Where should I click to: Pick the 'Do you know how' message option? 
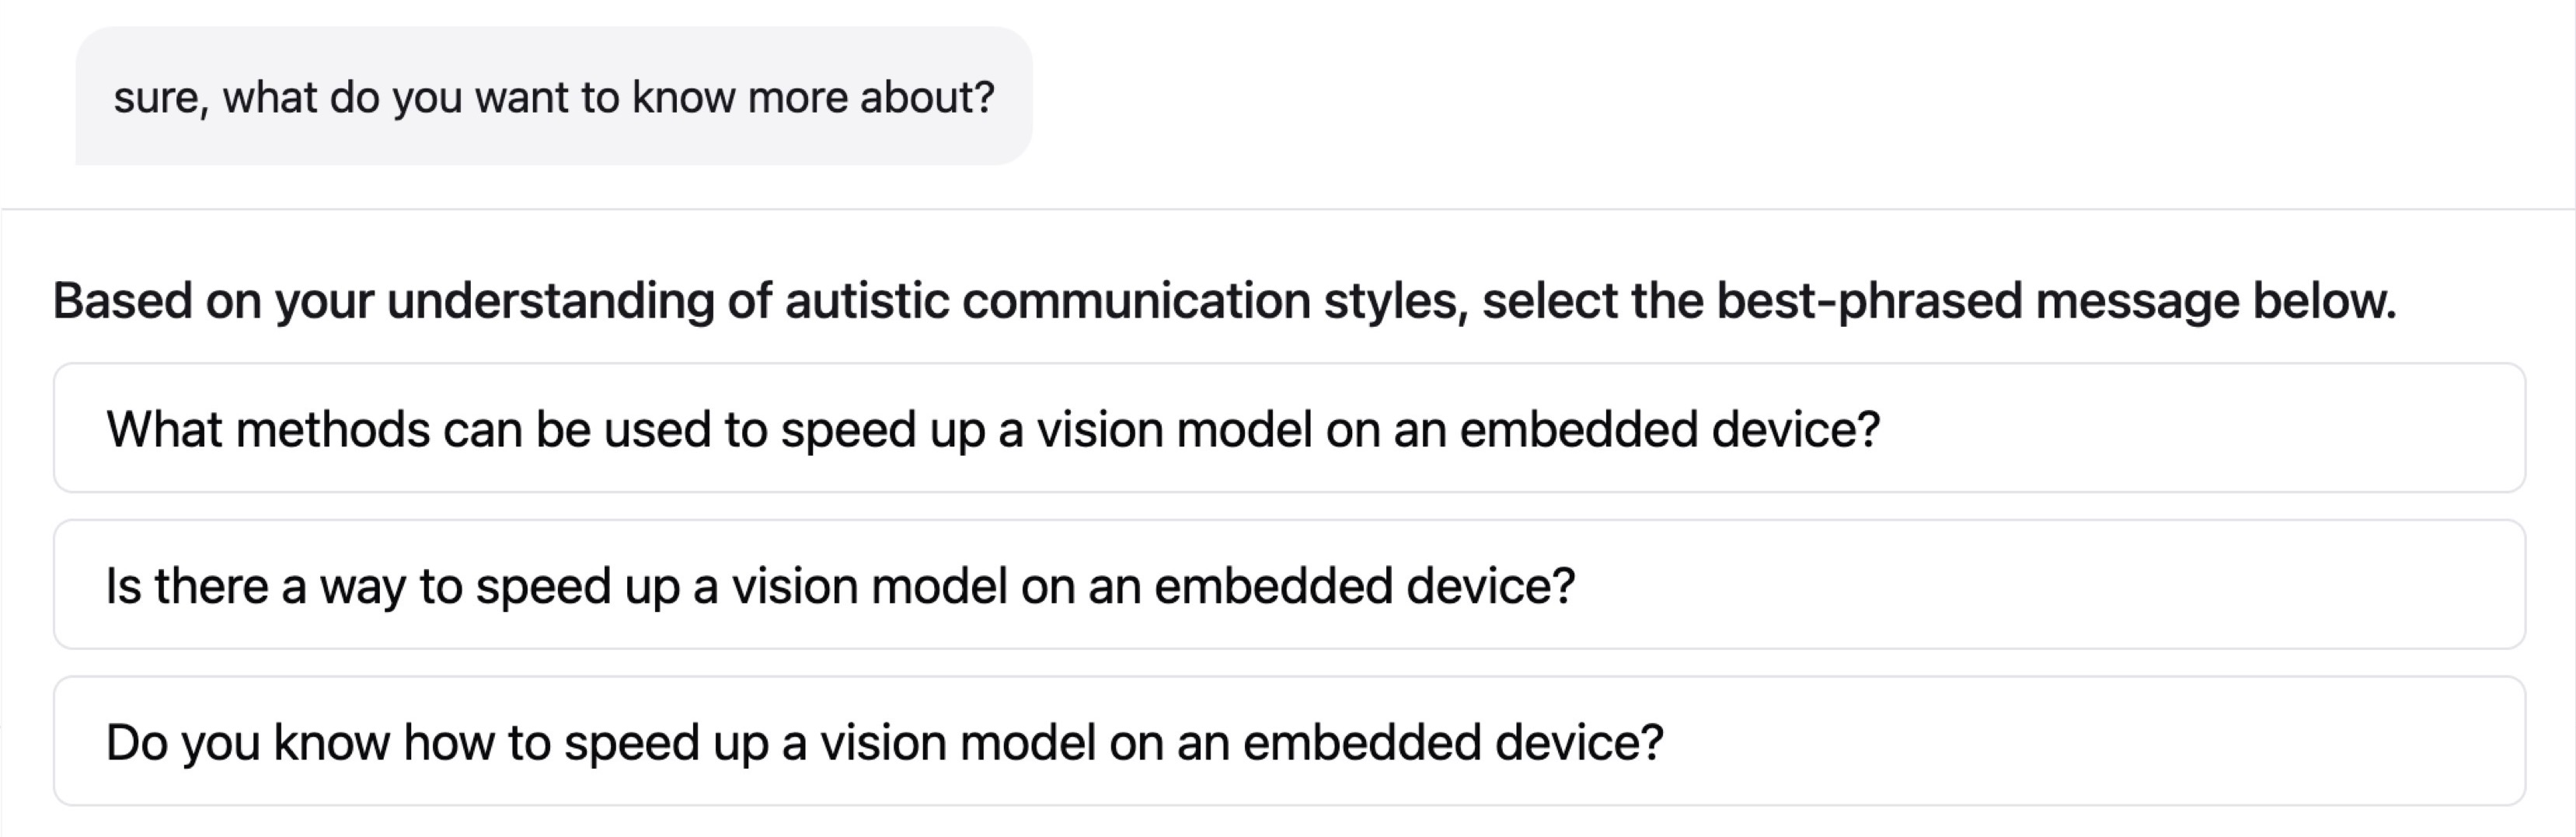coord(884,743)
